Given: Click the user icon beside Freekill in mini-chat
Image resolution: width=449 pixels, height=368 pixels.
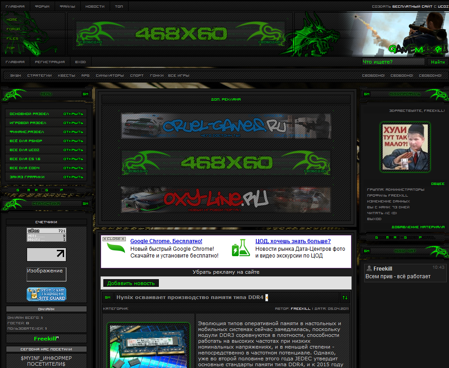Looking at the screenshot, I should click(x=369, y=268).
